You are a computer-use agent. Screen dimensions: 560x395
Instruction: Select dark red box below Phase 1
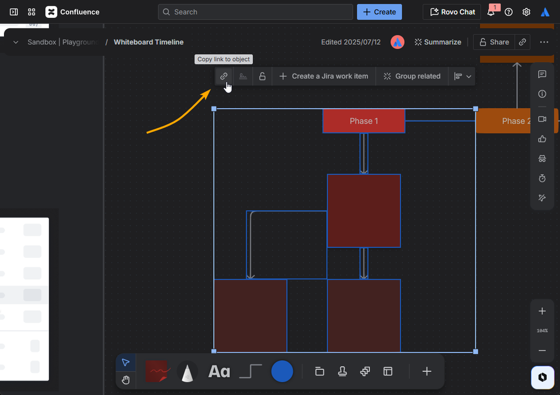pyautogui.click(x=364, y=211)
